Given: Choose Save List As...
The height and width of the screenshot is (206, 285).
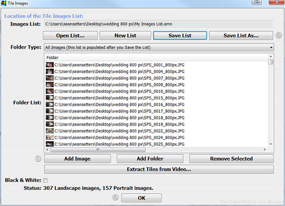Looking at the screenshot, I should pos(241,36).
